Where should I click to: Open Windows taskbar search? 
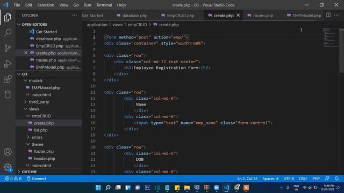pyautogui.click(x=108, y=188)
